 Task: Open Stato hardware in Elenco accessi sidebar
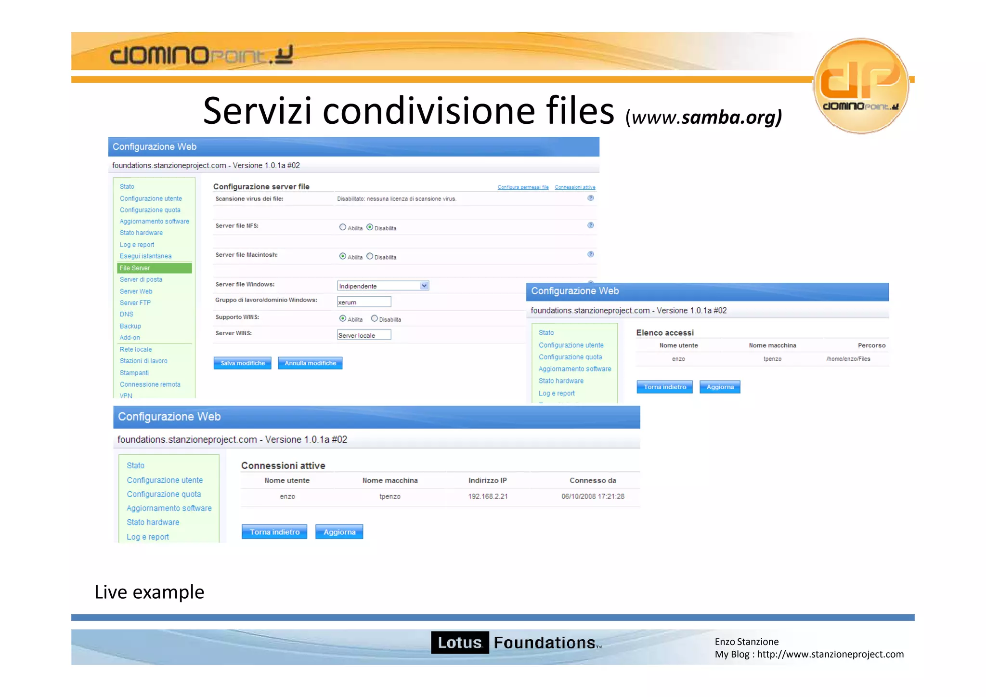tap(561, 381)
